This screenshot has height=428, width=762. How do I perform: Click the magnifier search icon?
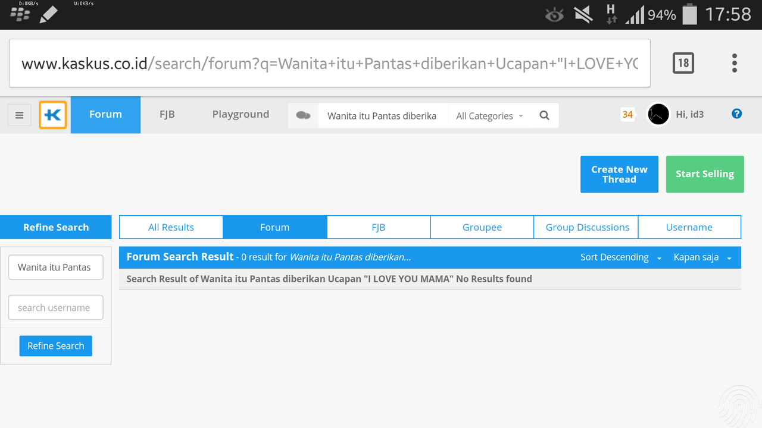pyautogui.click(x=544, y=115)
